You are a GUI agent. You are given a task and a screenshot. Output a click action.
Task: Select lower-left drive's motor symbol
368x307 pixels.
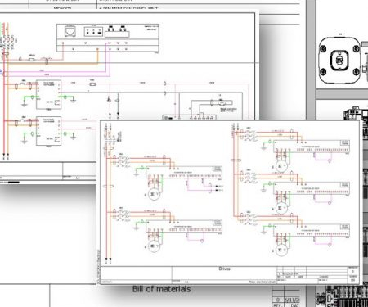(x=154, y=246)
